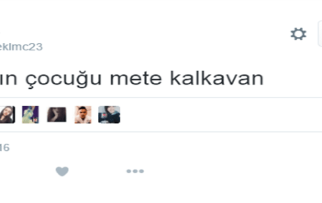322x203 pixels.
Task: Open the dark long-hair liker avatar
Action: click(57, 115)
